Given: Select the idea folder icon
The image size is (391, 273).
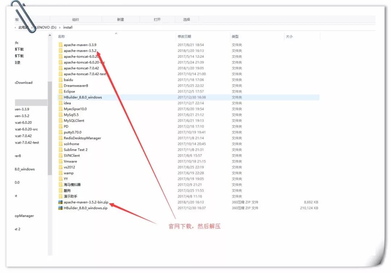Looking at the screenshot, I should [x=60, y=103].
